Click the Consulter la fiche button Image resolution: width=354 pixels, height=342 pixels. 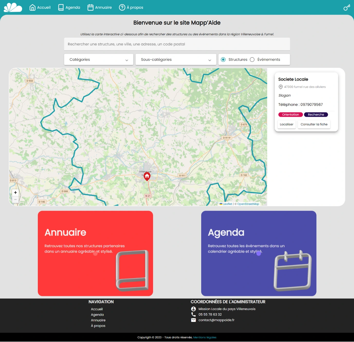314,124
